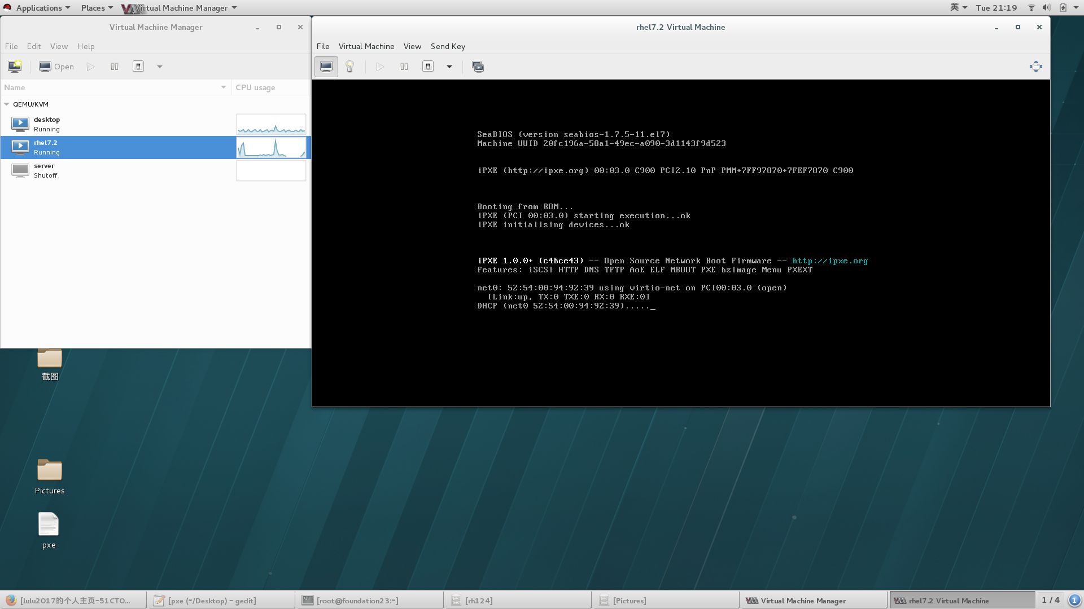This screenshot has height=609, width=1084.
Task: Click the lightbulb/power icon in VM toolbar
Action: tap(350, 66)
